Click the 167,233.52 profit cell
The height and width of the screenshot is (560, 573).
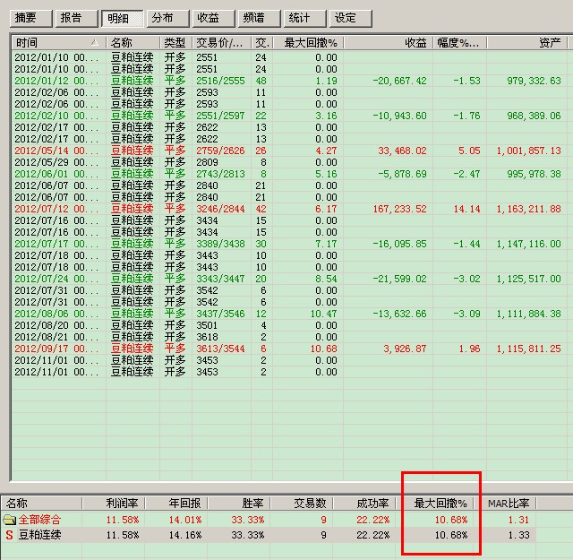pos(400,209)
